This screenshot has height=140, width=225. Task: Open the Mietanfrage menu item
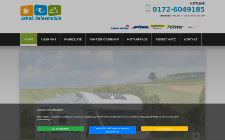[137, 40]
